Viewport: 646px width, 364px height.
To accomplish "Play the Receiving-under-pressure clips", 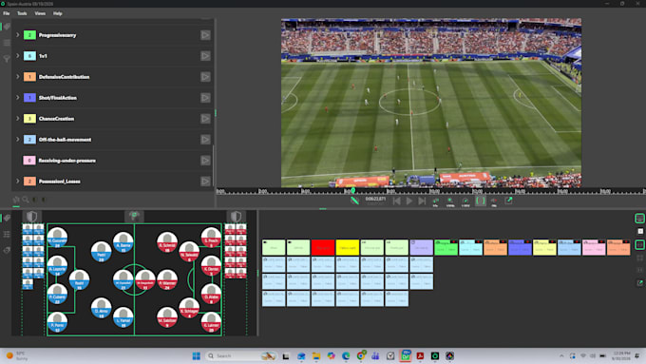I will pos(205,161).
